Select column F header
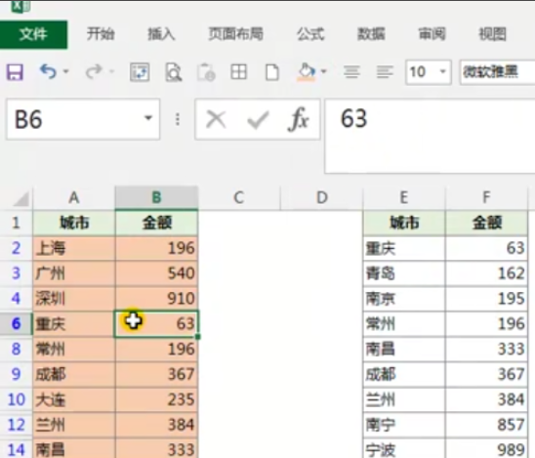 click(x=486, y=197)
